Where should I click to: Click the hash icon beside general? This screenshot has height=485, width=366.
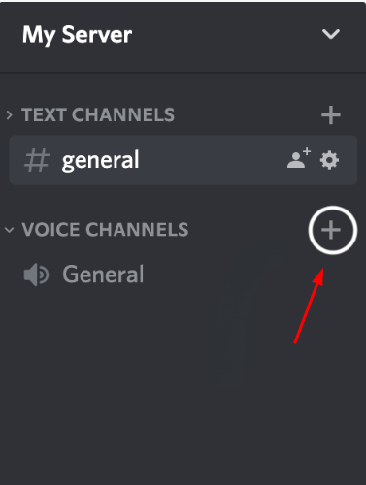click(37, 160)
